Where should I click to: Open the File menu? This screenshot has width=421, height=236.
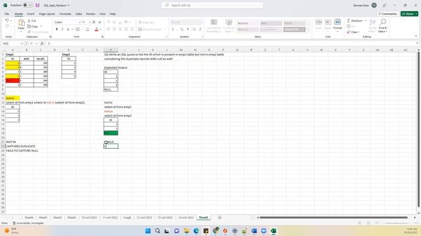click(x=7, y=14)
